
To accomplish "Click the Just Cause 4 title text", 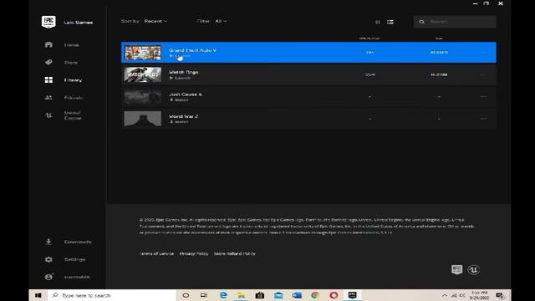I will point(186,94).
